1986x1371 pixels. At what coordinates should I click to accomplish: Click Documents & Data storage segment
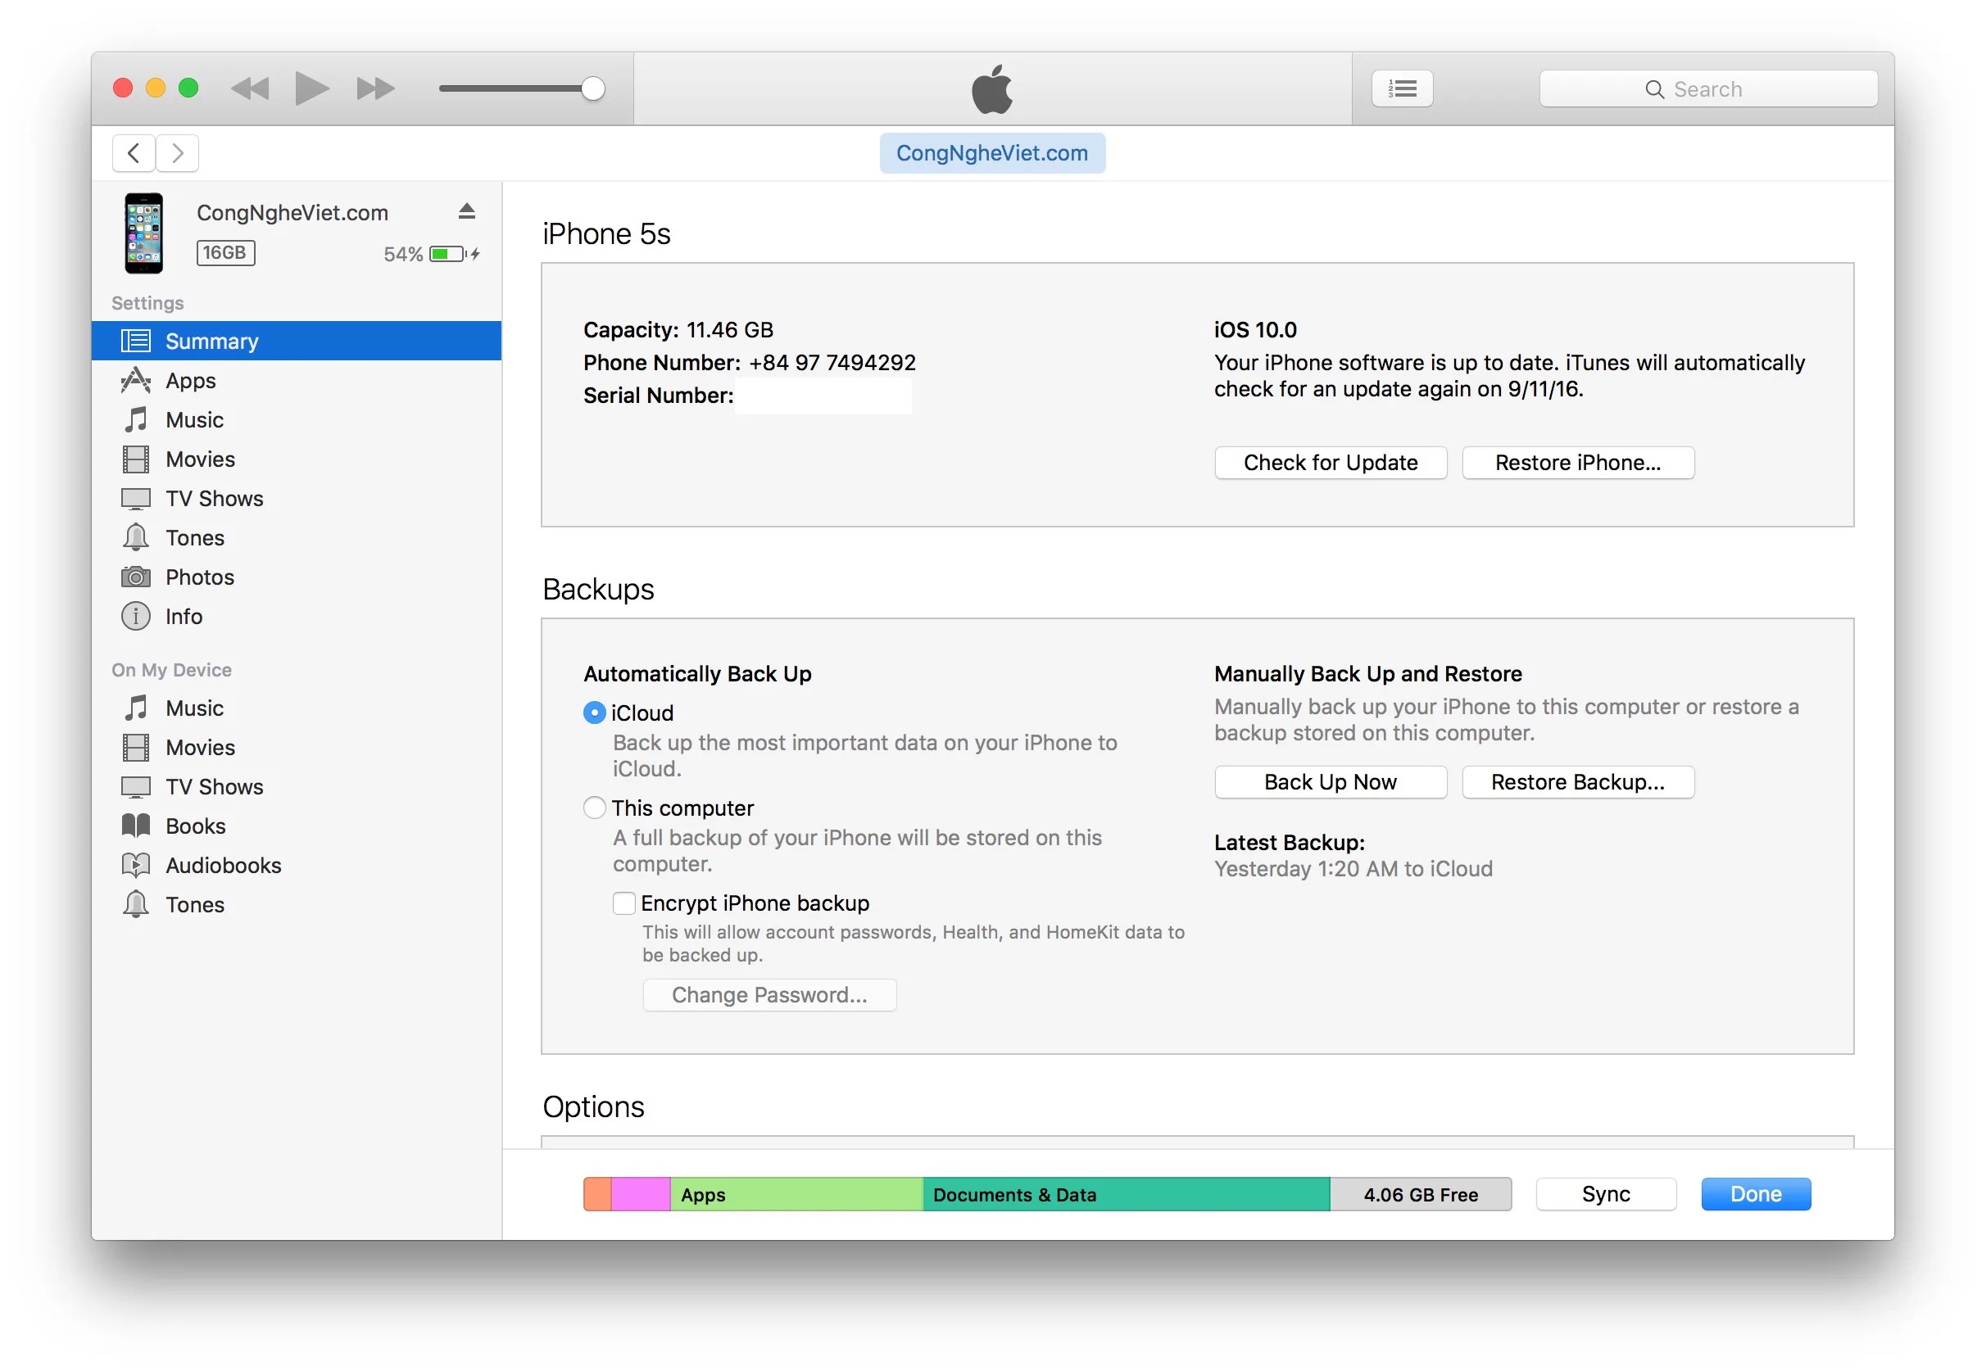[x=1126, y=1194]
